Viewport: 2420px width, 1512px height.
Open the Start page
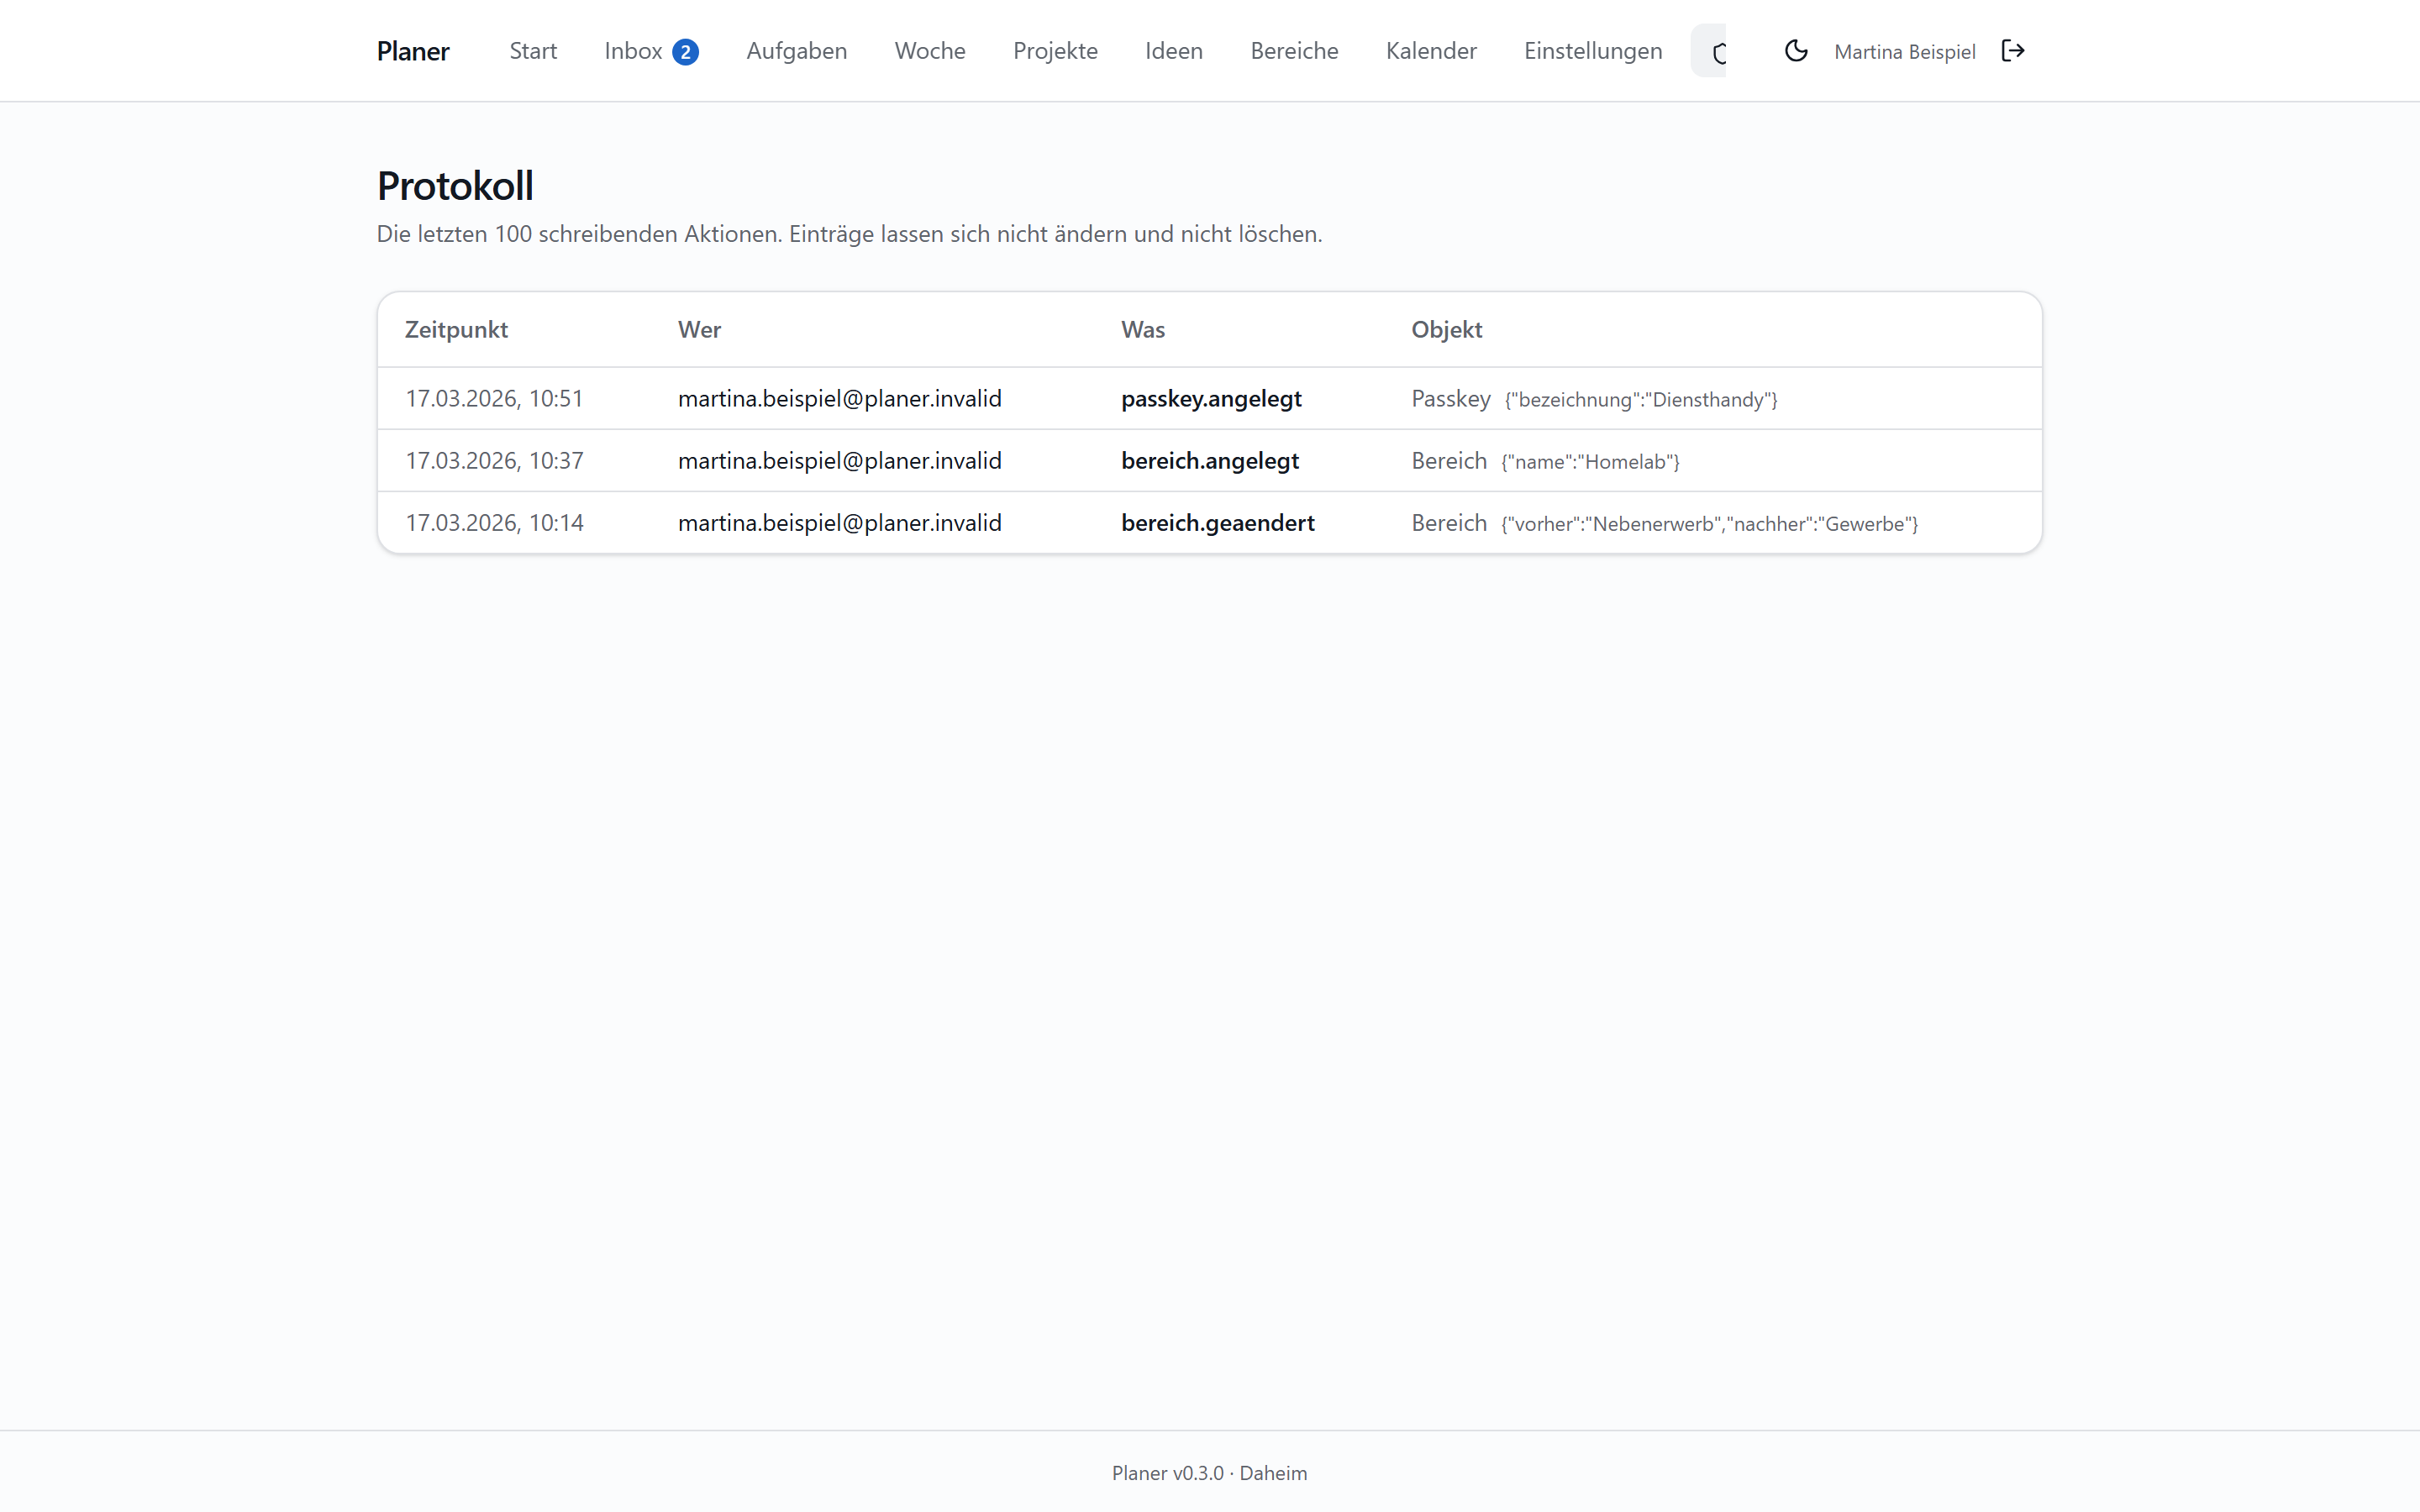pos(533,51)
